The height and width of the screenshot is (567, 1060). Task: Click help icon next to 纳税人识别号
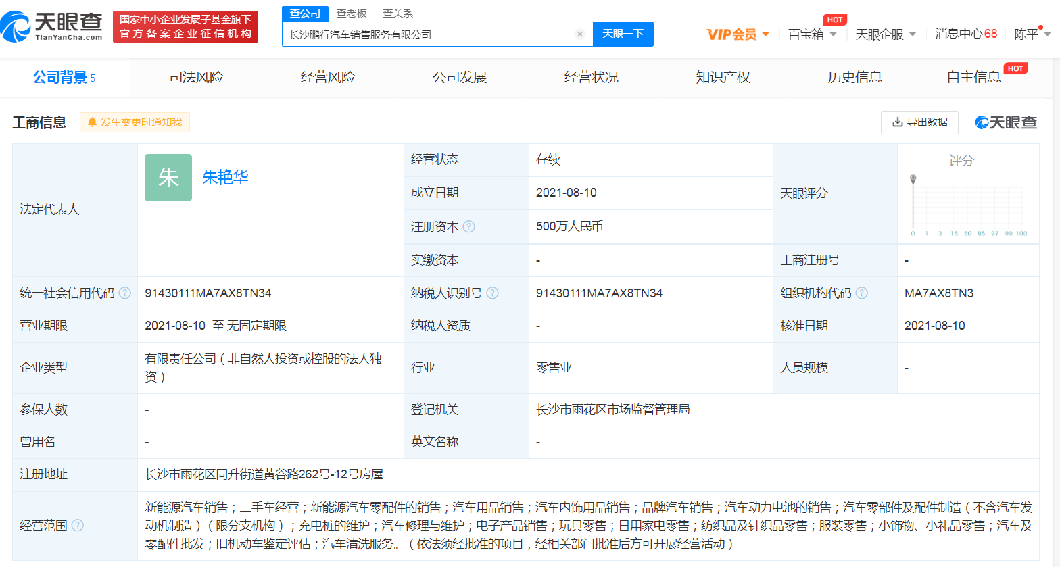click(493, 293)
